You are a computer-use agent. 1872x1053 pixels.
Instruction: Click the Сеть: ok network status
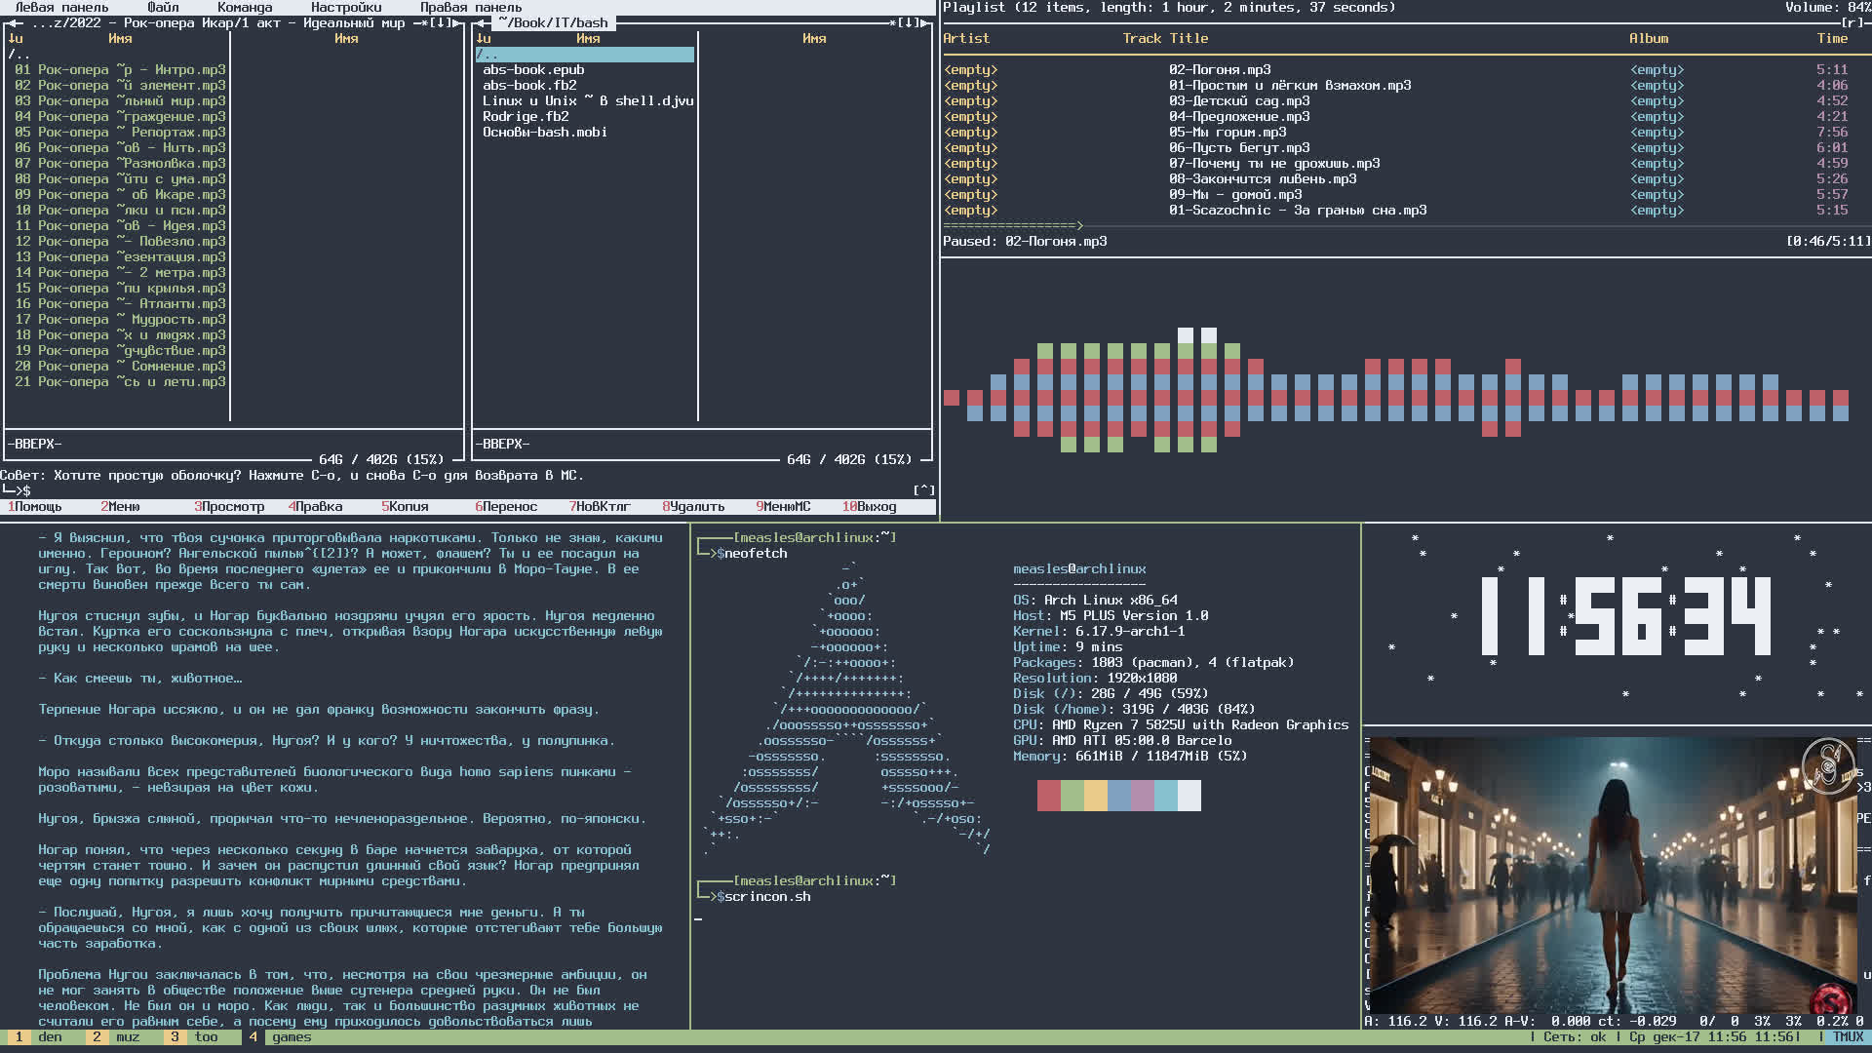point(1574,1037)
